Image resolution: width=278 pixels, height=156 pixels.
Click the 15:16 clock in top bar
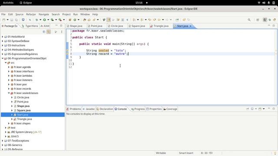pos(139,3)
